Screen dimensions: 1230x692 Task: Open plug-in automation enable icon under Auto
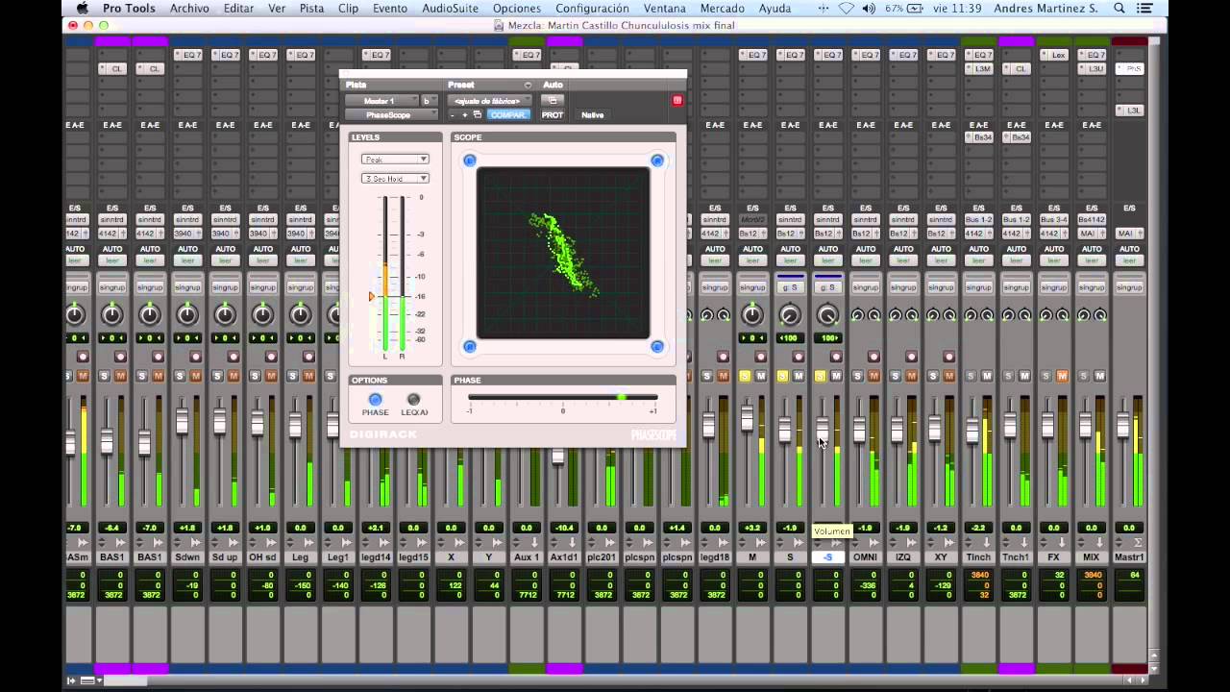point(553,100)
